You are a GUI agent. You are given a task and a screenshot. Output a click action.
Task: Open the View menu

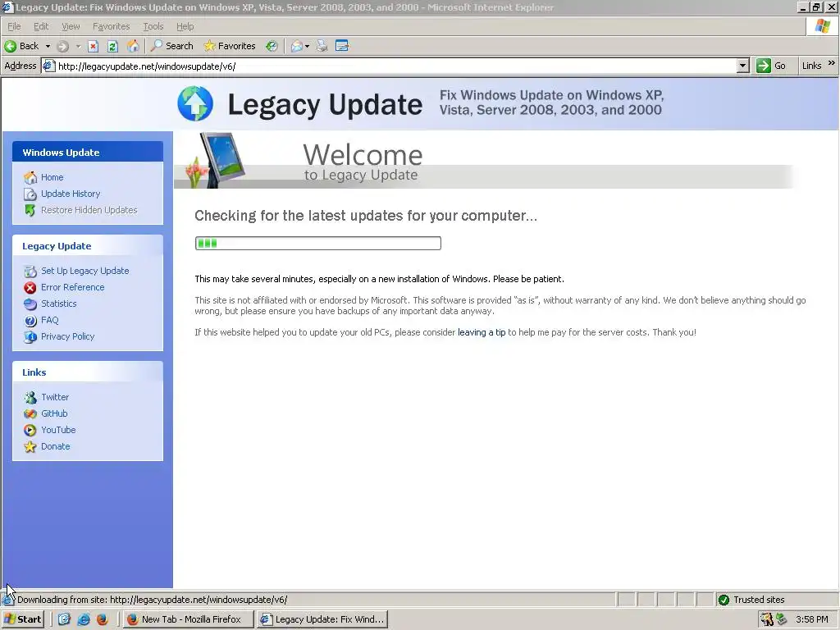tap(71, 26)
